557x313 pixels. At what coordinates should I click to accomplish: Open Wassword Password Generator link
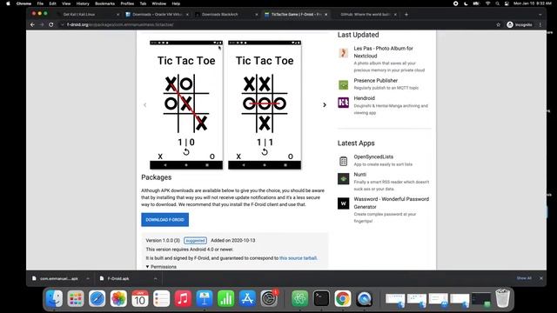391,203
